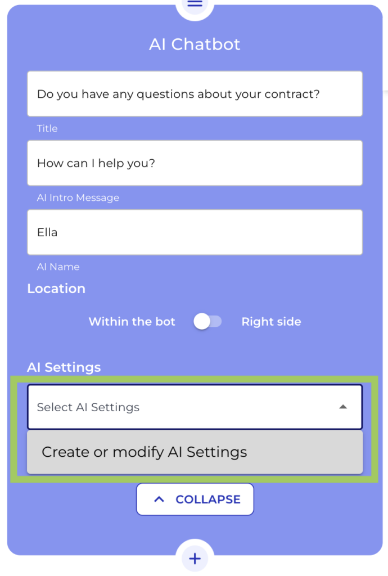
Task: Click the AI Intro Message label
Action: (79, 197)
